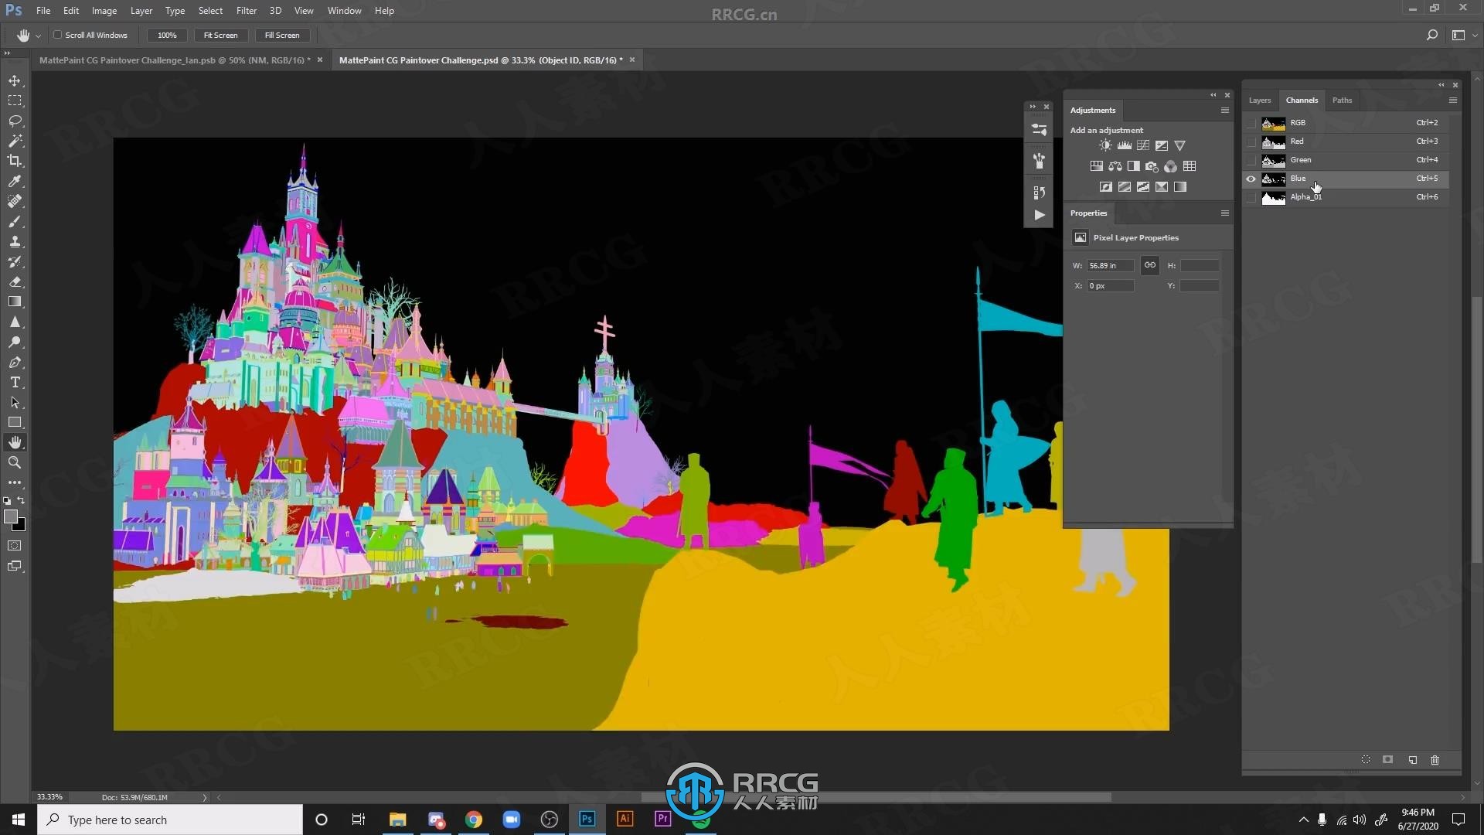Click the Eraser tool
The width and height of the screenshot is (1484, 835).
pos(14,282)
